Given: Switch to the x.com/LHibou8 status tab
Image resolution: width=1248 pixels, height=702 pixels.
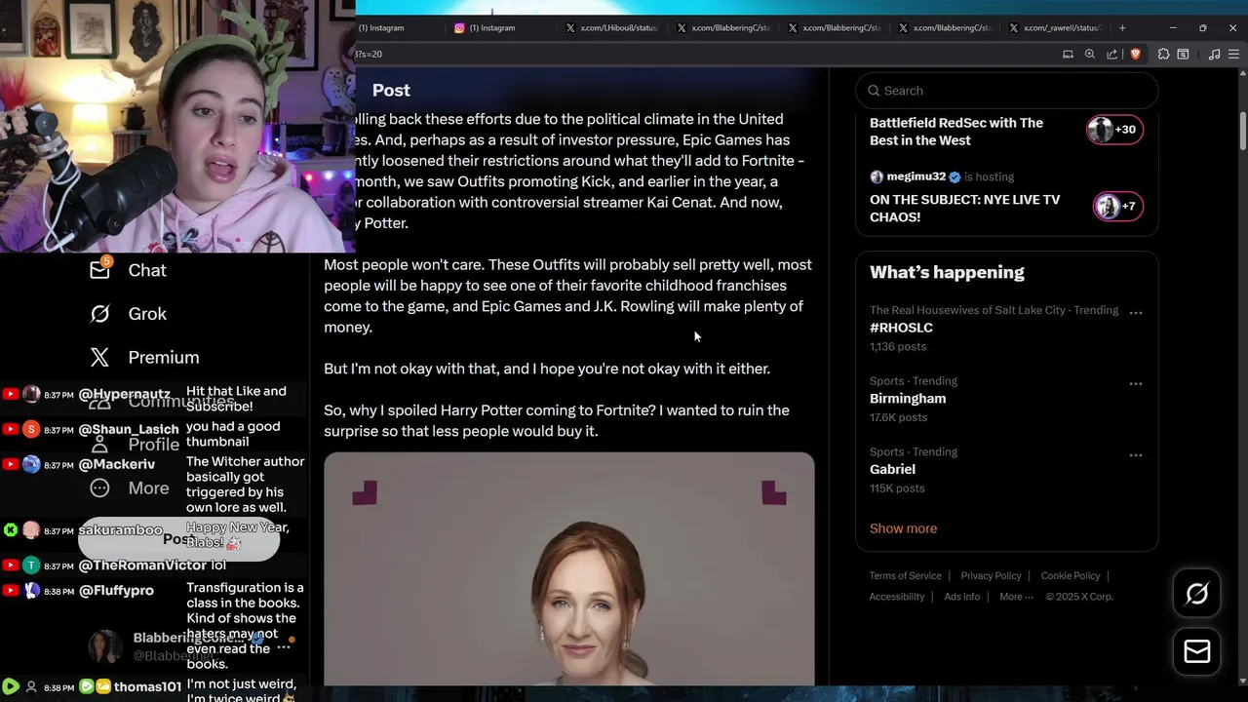Looking at the screenshot, I should 612,28.
